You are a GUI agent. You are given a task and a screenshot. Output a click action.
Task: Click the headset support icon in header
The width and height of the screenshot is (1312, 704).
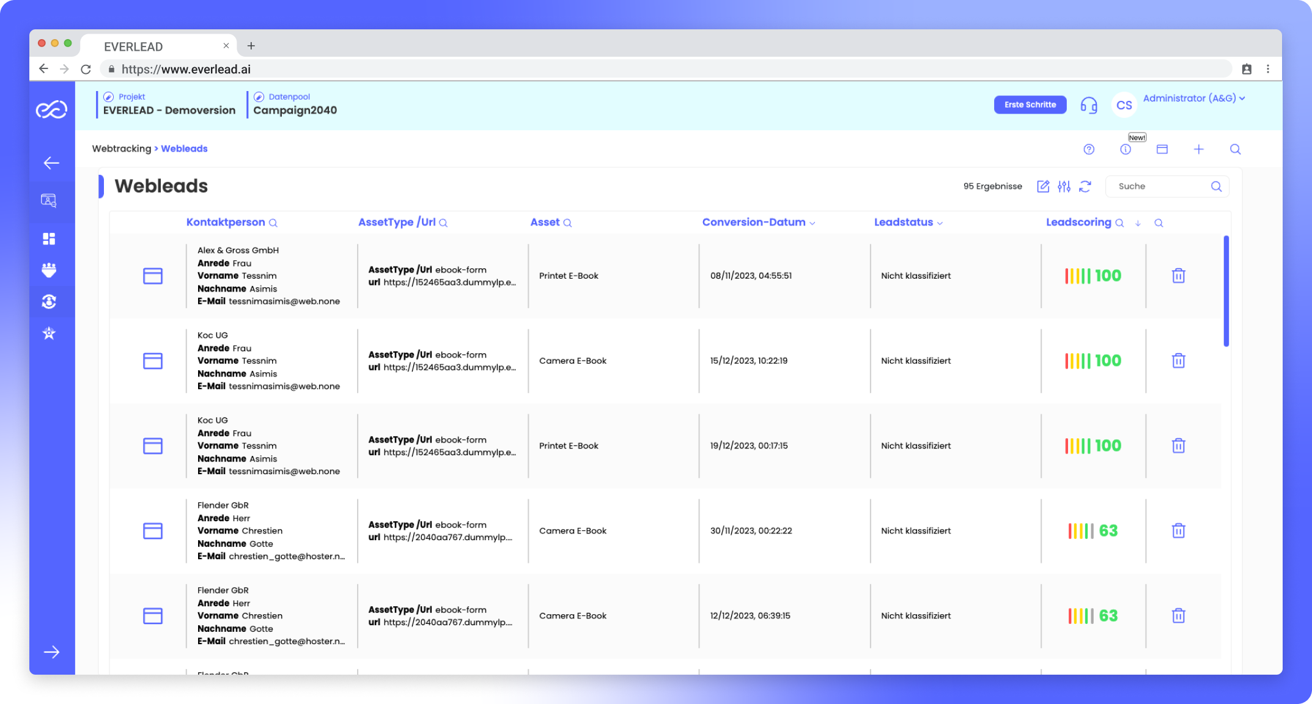[1088, 105]
